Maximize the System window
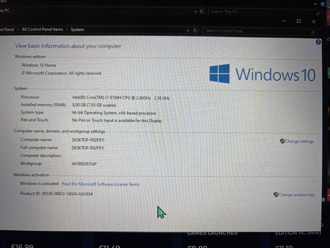 299,21
